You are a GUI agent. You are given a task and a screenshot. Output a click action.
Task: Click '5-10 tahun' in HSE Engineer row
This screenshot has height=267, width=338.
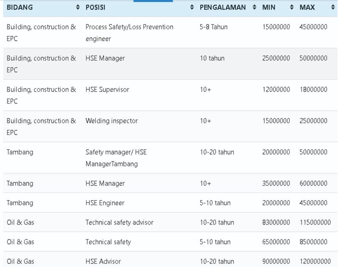[x=215, y=203]
